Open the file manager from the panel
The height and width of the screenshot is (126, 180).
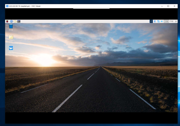coord(15,21)
